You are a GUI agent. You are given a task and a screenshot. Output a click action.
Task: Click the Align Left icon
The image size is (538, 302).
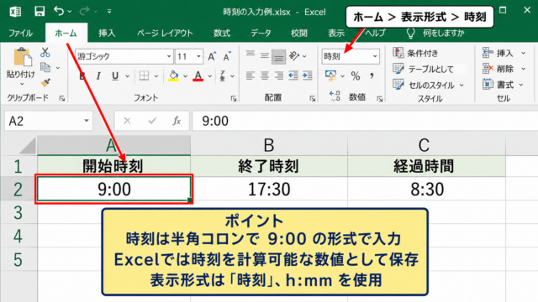click(x=251, y=75)
